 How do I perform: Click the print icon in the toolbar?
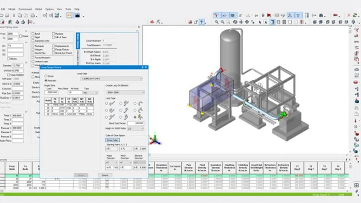pos(32,15)
